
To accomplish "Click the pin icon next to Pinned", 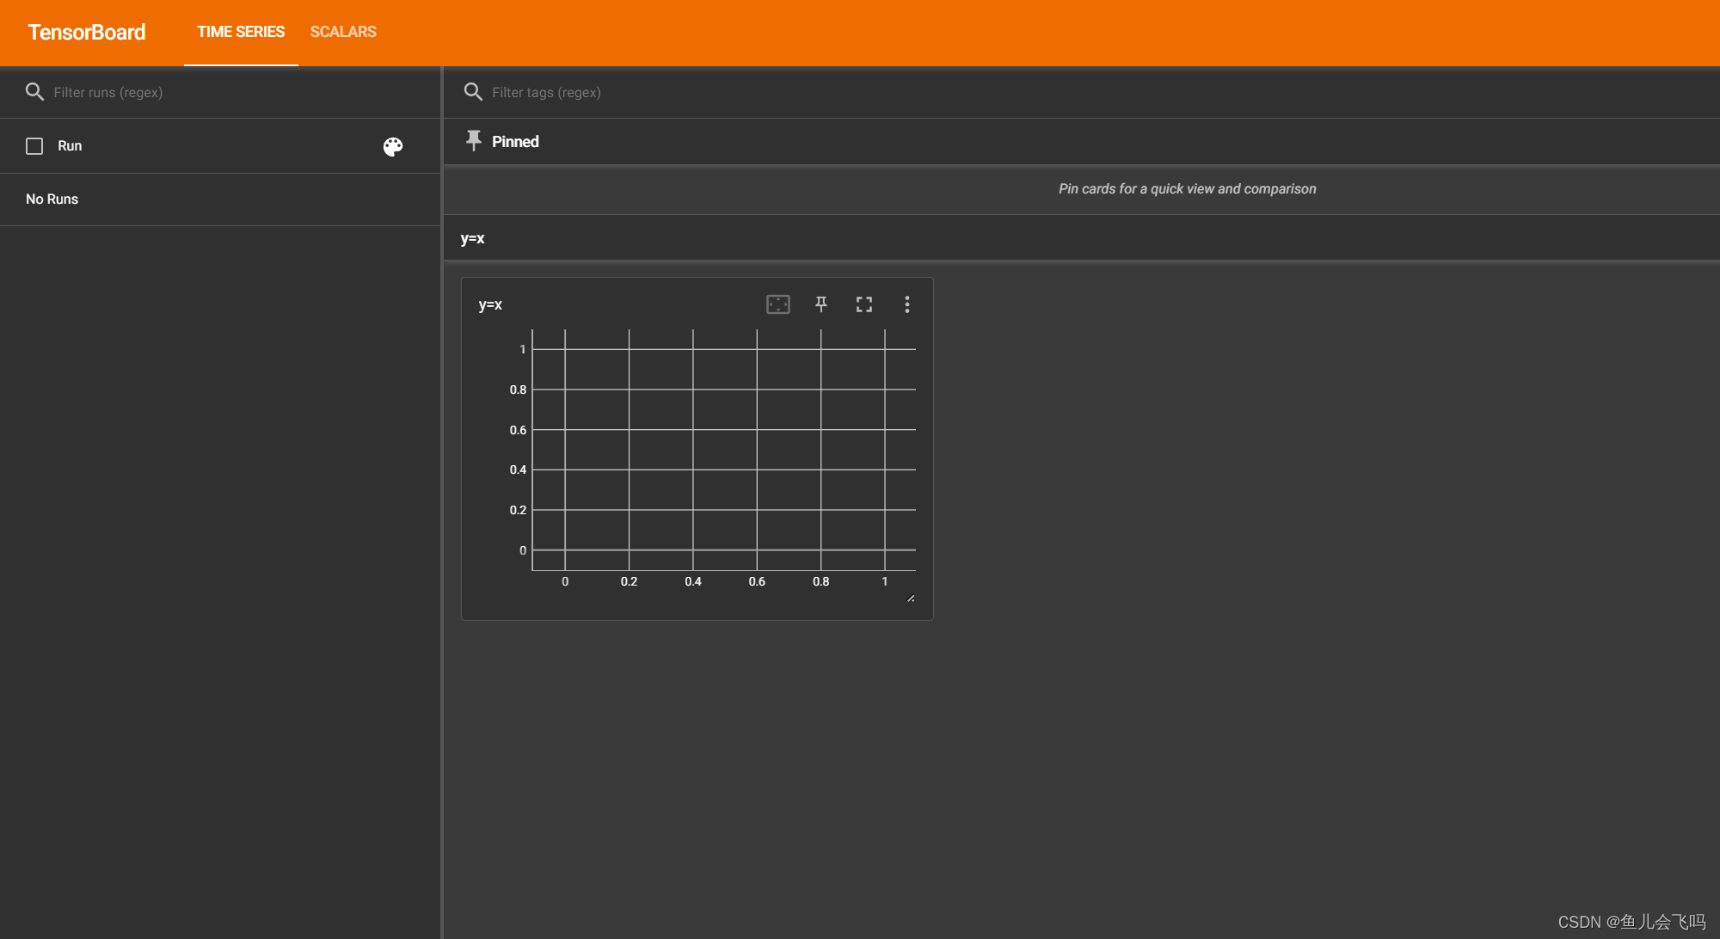I will [473, 141].
